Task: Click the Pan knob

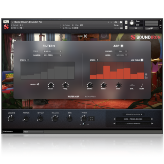Action: point(70,119)
